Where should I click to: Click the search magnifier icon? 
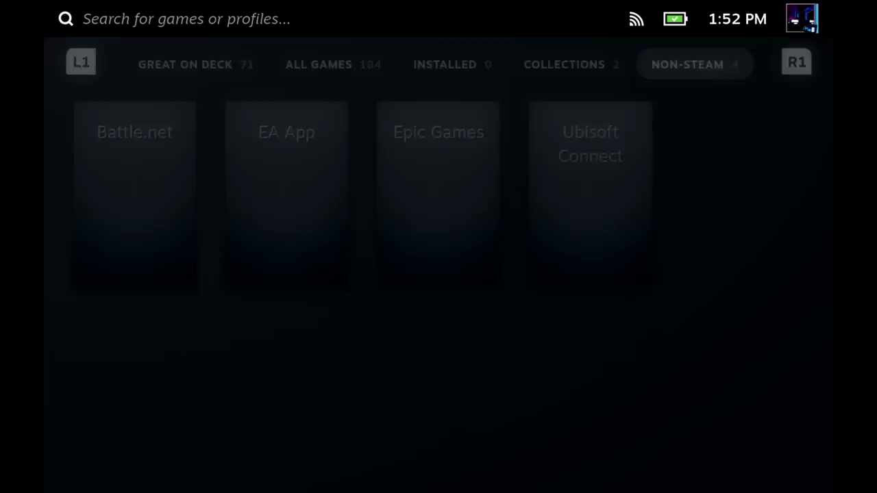66,19
